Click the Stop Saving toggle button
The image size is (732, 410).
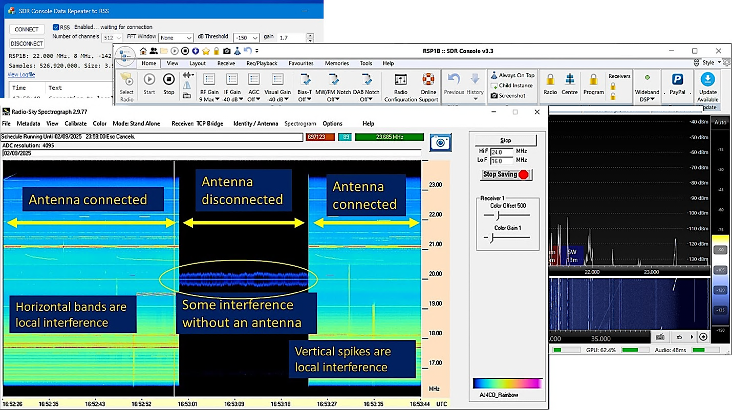[505, 175]
